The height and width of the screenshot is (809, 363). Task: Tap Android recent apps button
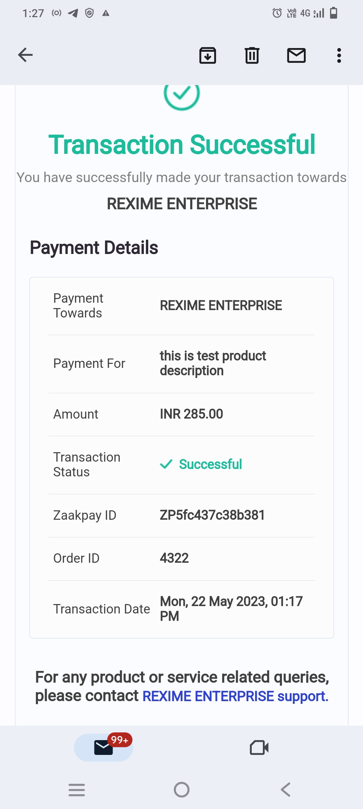(x=77, y=790)
